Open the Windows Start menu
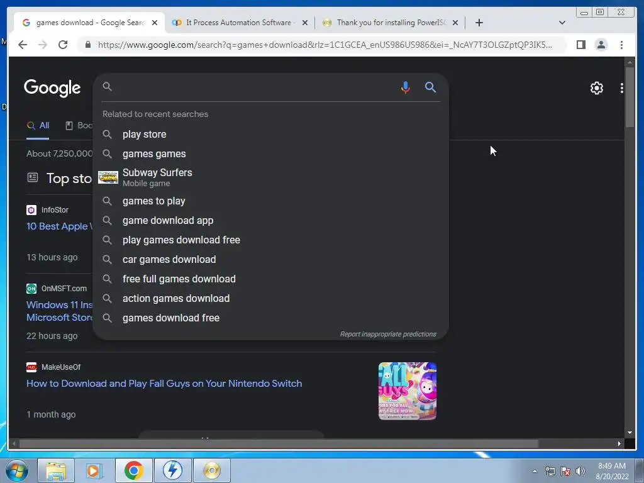Viewport: 644px width, 483px height. [16, 470]
